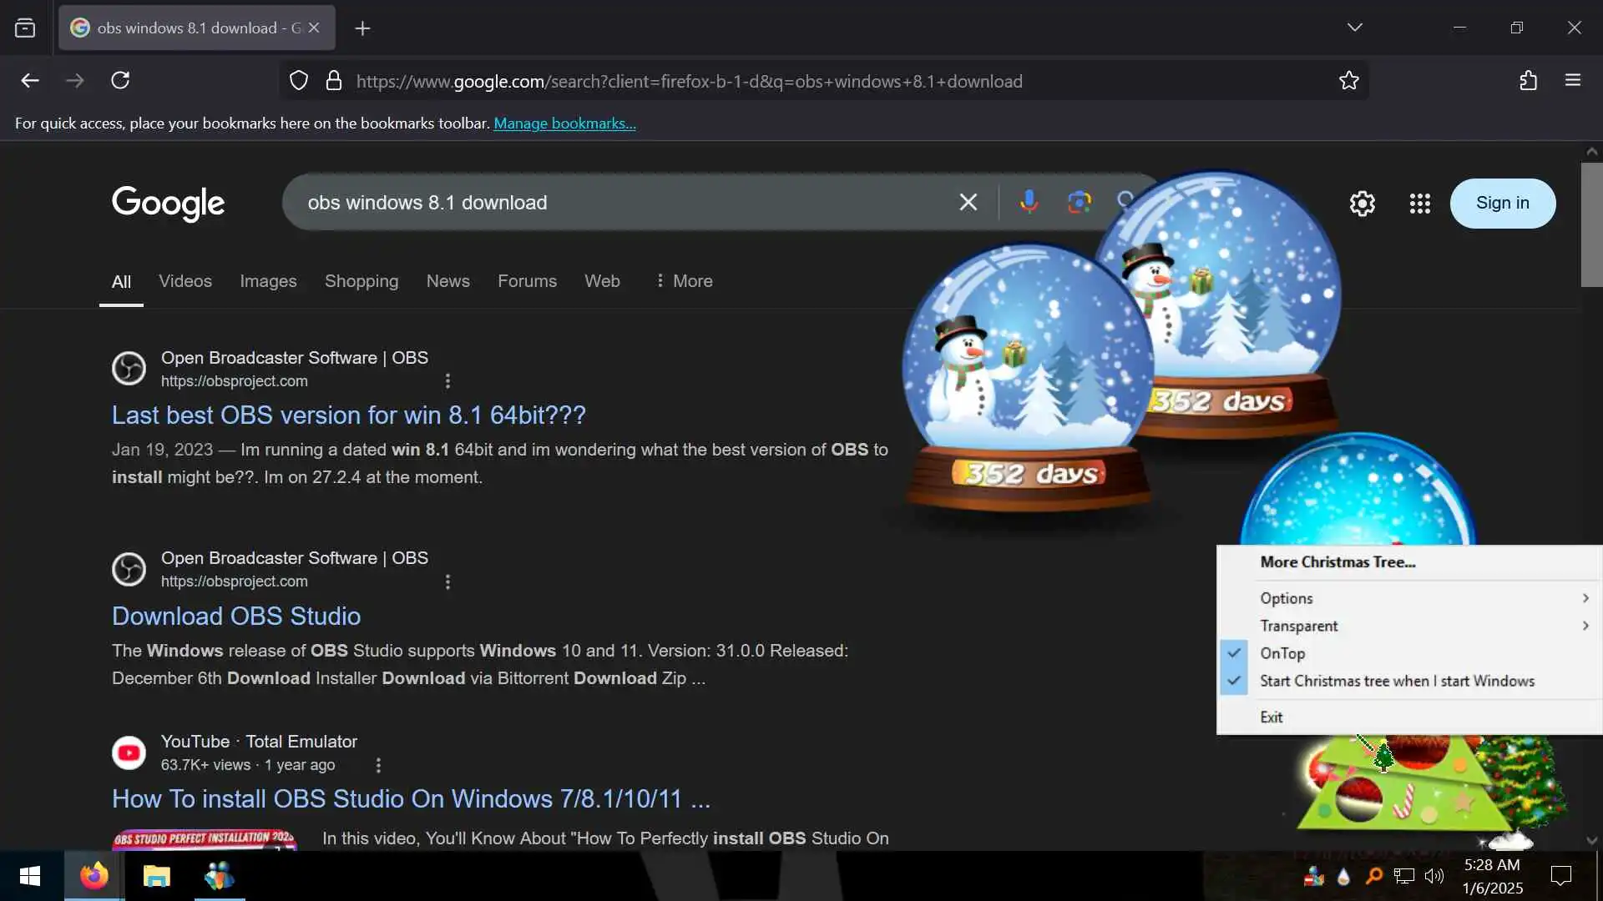Switch to the Videos results tab

click(185, 281)
